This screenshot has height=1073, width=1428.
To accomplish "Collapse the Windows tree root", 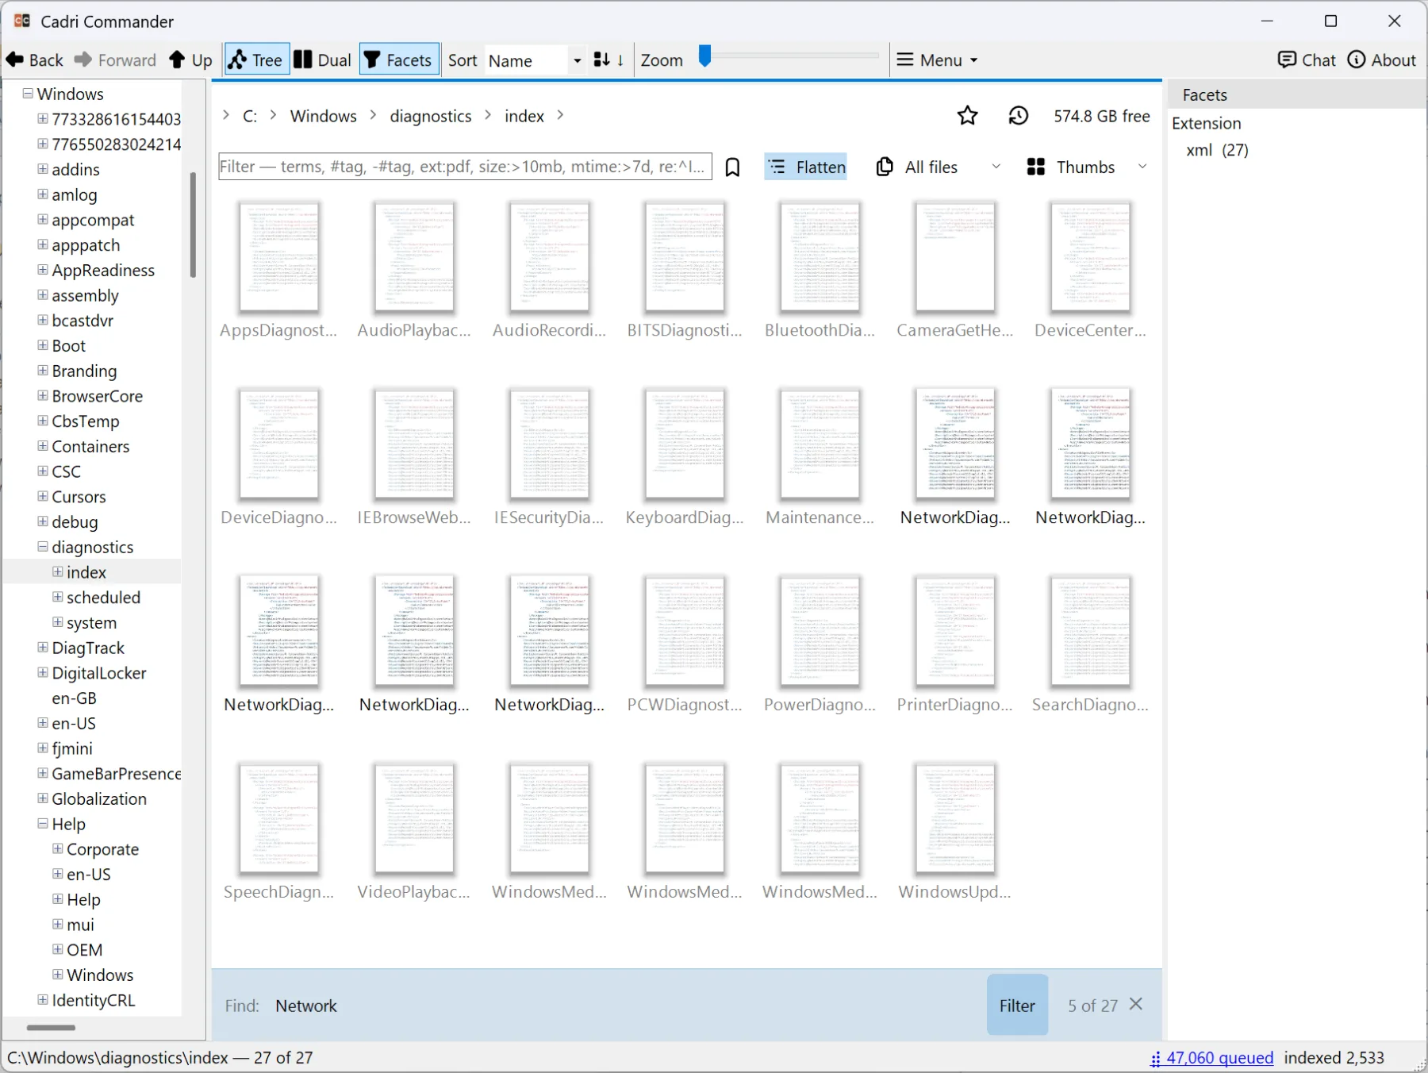I will [x=28, y=93].
